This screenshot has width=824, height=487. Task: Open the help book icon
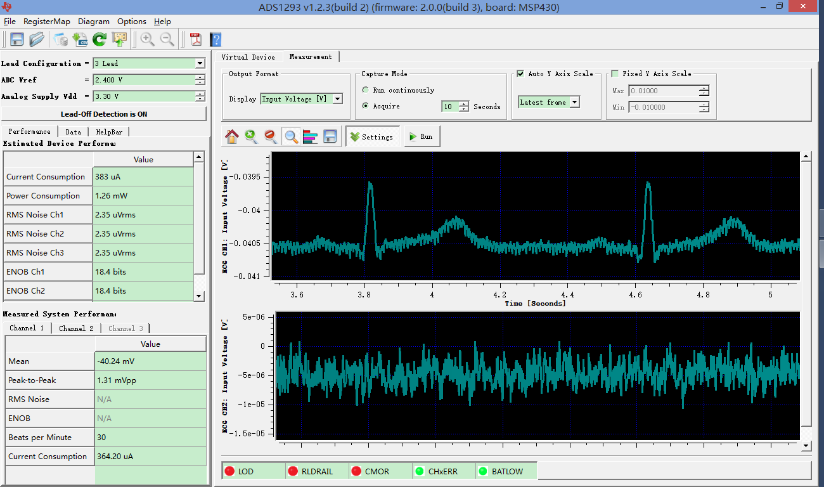tap(216, 39)
